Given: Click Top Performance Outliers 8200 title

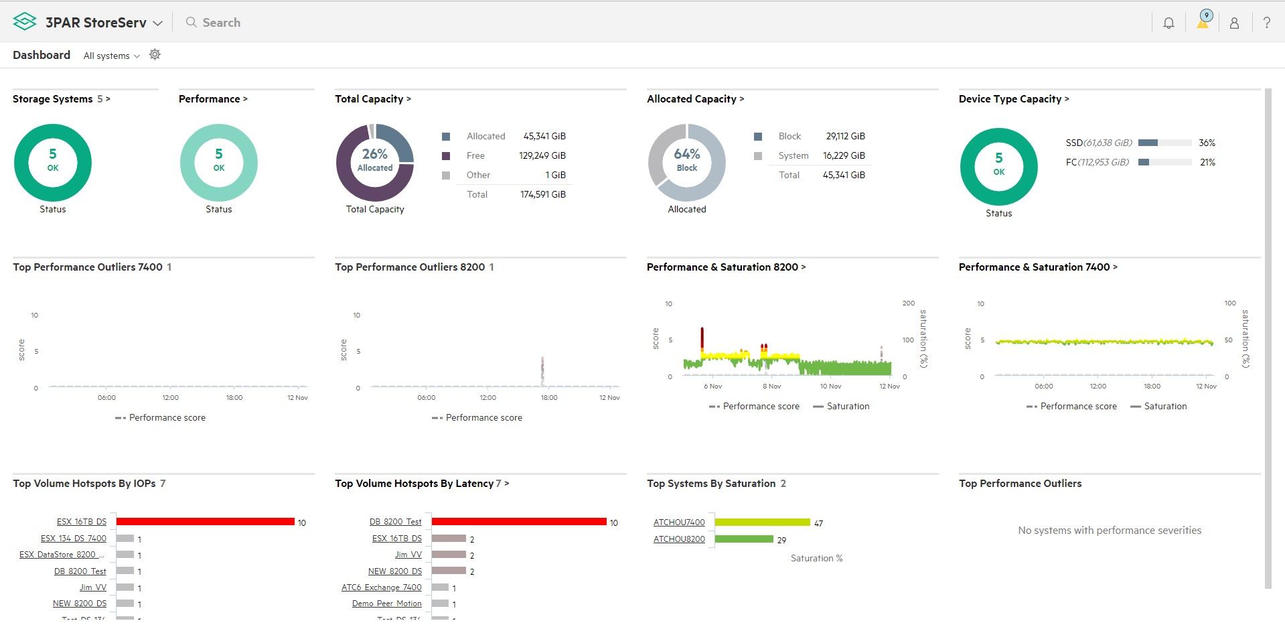Looking at the screenshot, I should (x=410, y=267).
